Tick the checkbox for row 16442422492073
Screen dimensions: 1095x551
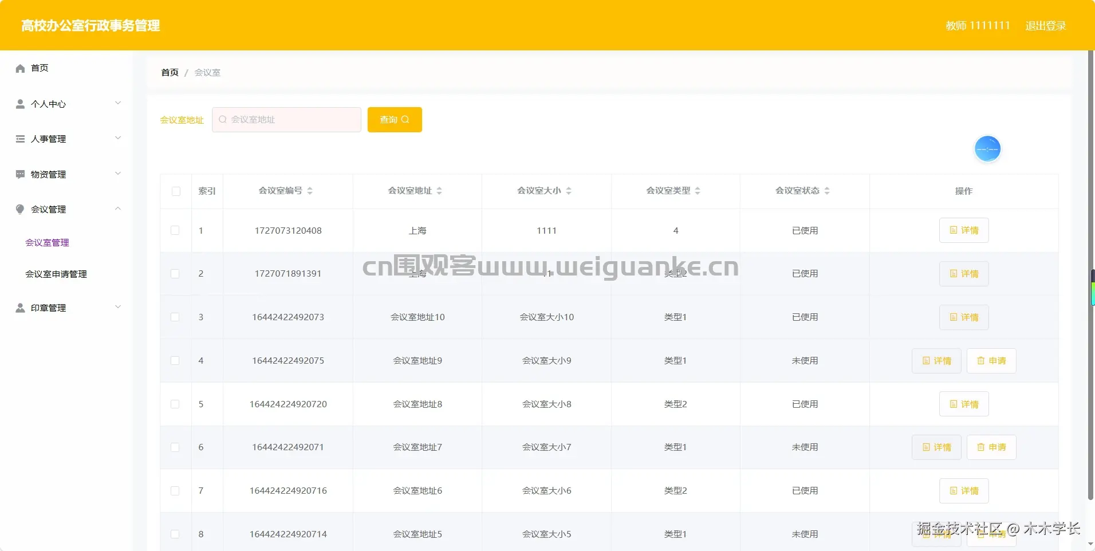coord(175,317)
